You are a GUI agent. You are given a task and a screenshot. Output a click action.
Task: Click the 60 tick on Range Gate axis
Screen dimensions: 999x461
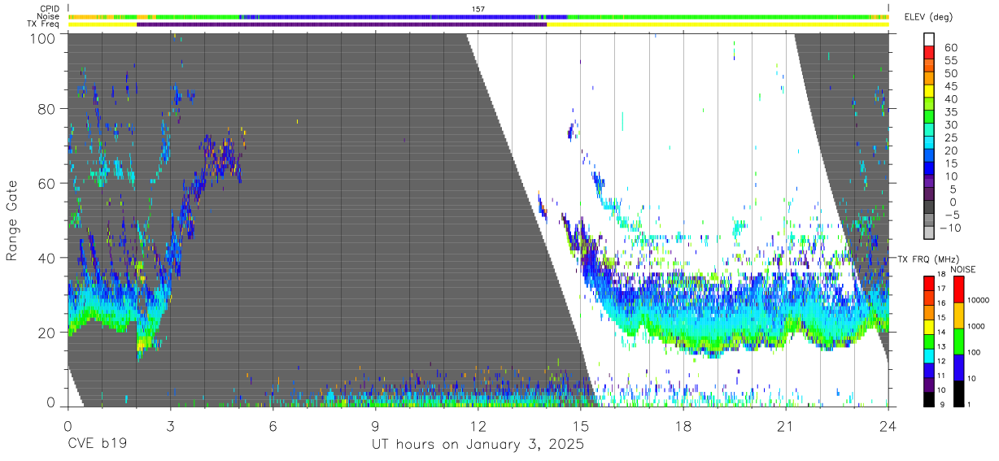click(47, 184)
